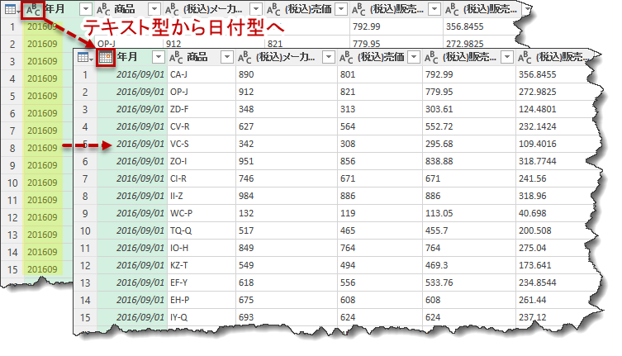Click the ABC type icon of (税込)売価 in the front table
This screenshot has height=356, width=622.
[x=347, y=58]
